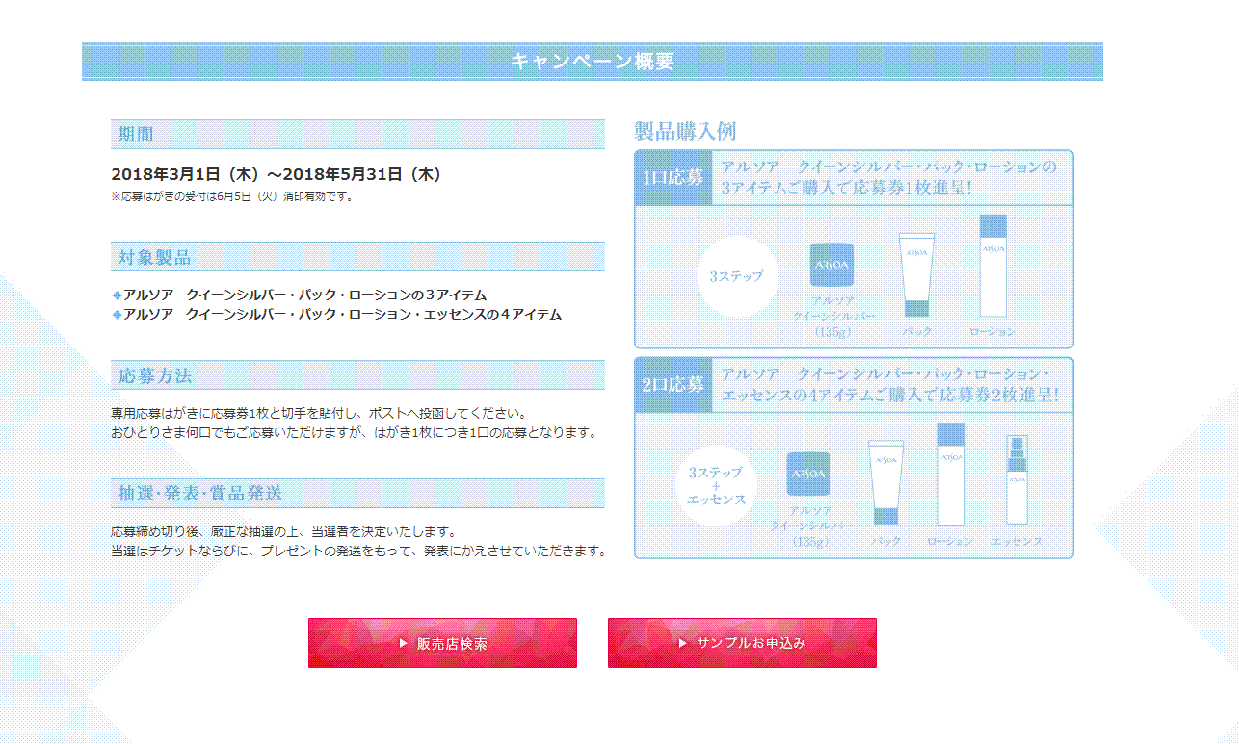Screen dimensions: 1239x744
Task: Click the Queen Silver soap icon in 1口応募
Action: coord(831,265)
